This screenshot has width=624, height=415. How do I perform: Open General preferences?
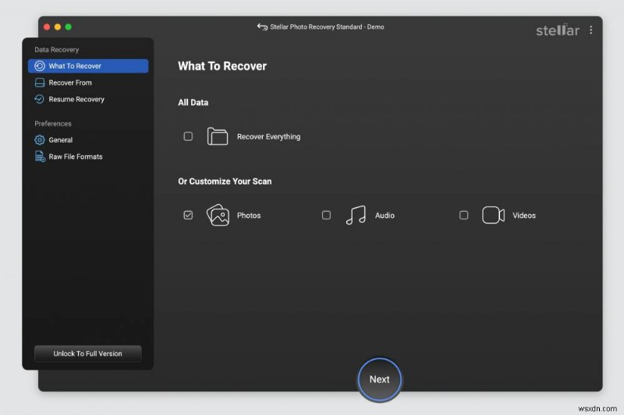[x=88, y=140]
